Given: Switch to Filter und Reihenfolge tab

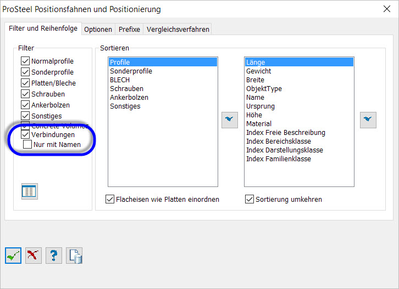Looking at the screenshot, I should click(x=43, y=29).
